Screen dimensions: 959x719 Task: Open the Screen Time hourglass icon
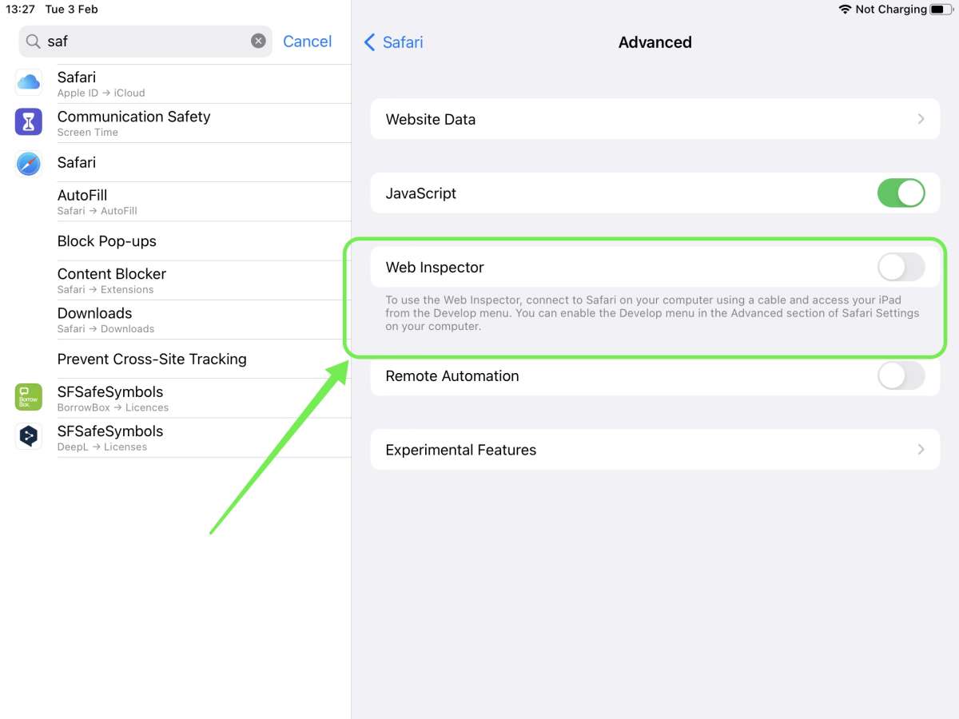pos(29,122)
